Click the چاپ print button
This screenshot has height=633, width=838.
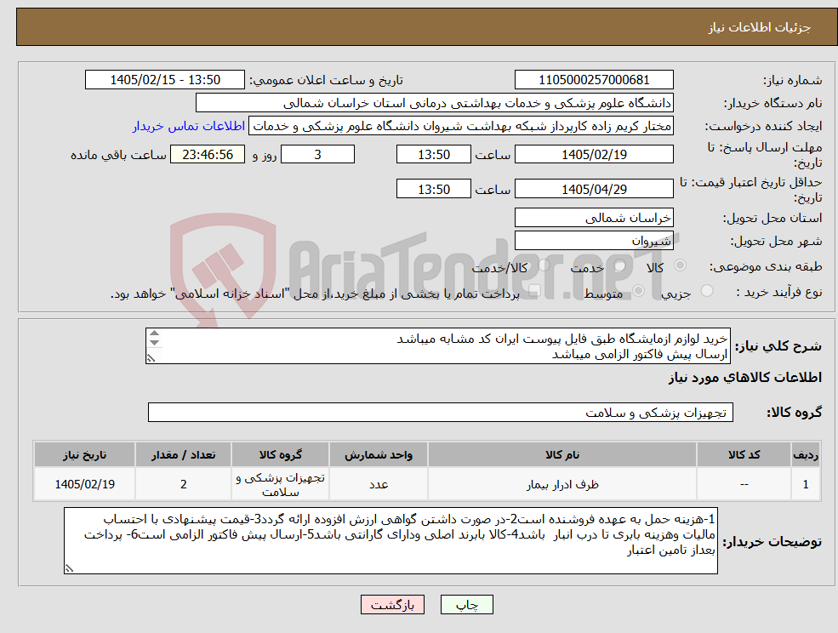click(x=466, y=605)
